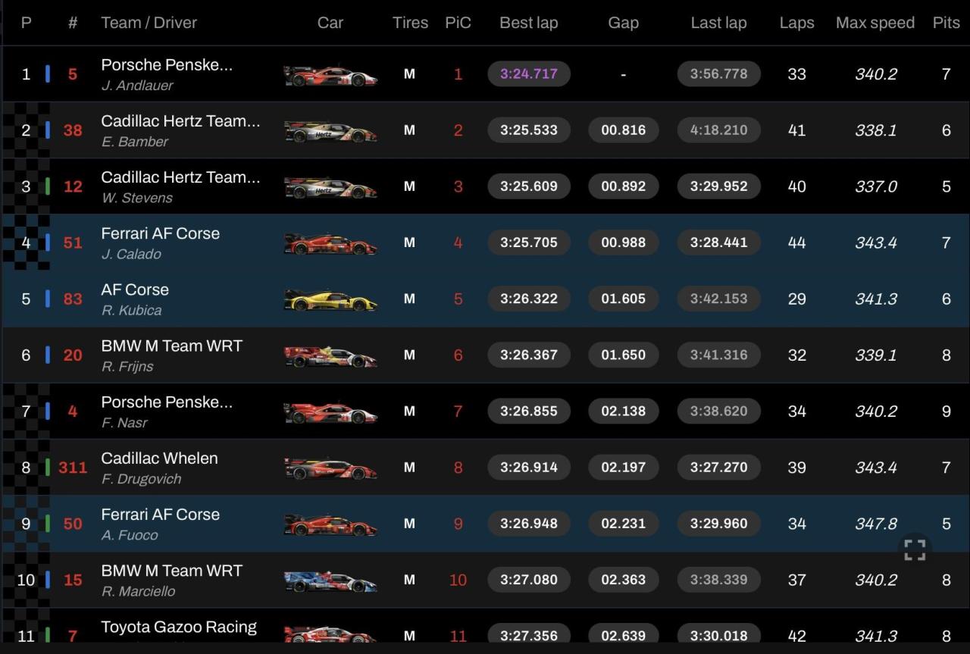
Task: Select purple best lap time 3:24.717
Action: (528, 74)
